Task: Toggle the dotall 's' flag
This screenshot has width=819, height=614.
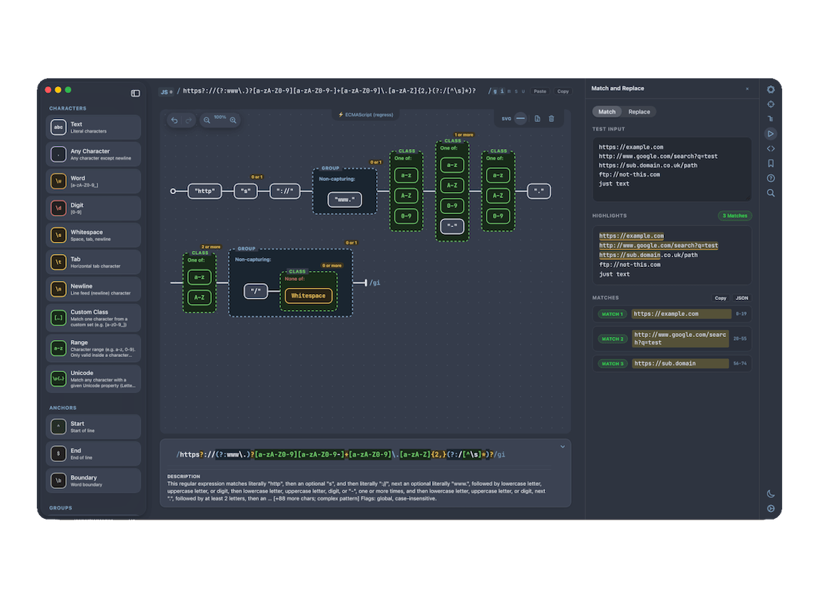Action: point(516,91)
